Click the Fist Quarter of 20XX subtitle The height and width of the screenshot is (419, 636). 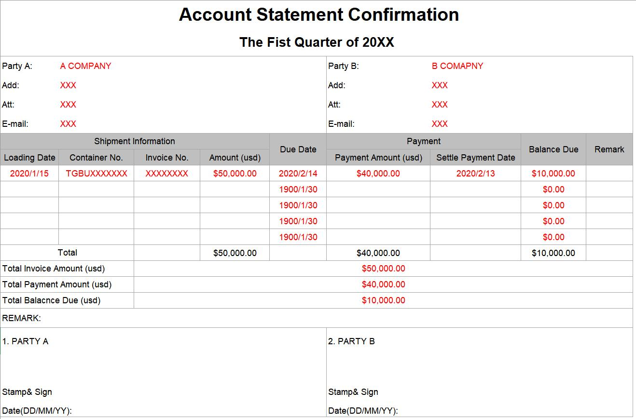pyautogui.click(x=317, y=42)
